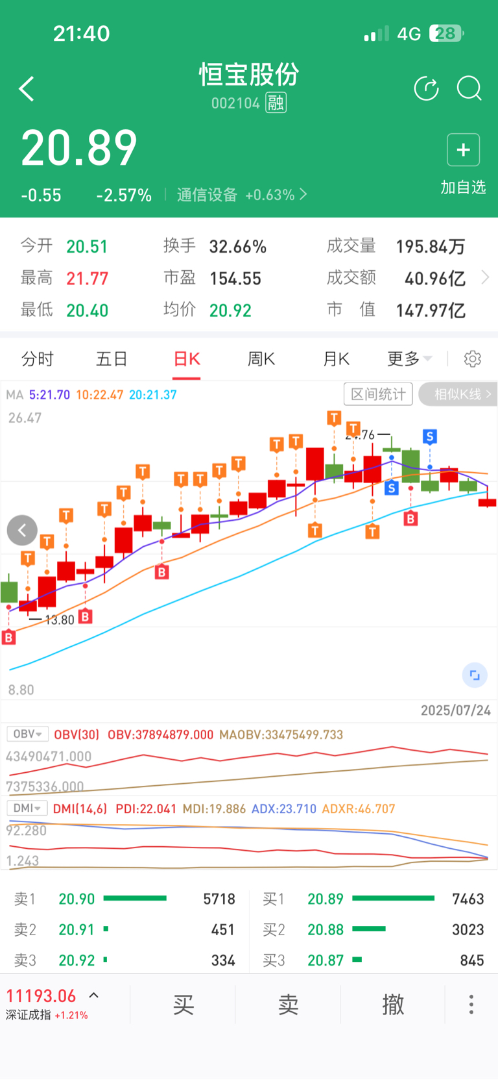Tap the 融 margin trading badge

(276, 103)
